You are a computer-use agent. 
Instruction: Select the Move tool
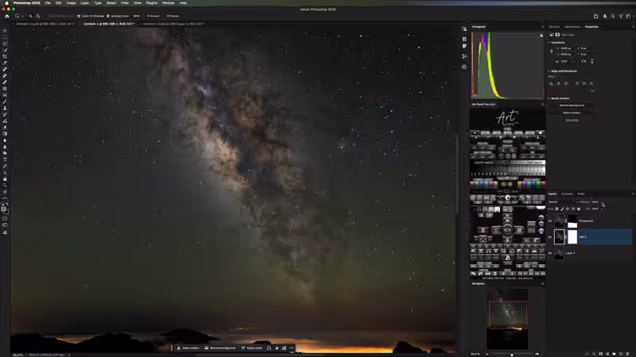[x=5, y=30]
